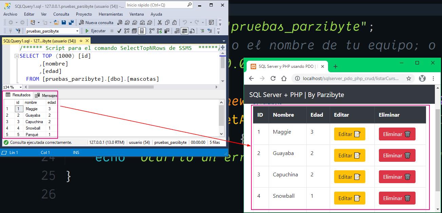Toggle results to grid mode

(x=184, y=31)
